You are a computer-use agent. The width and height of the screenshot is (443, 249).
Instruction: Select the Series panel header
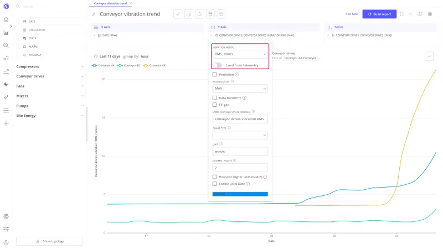coord(380,27)
